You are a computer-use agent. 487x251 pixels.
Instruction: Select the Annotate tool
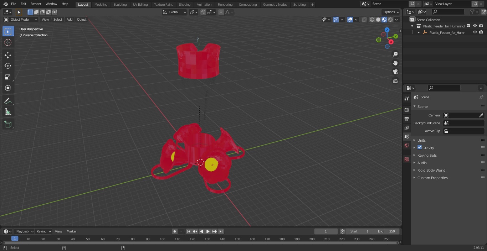point(8,101)
